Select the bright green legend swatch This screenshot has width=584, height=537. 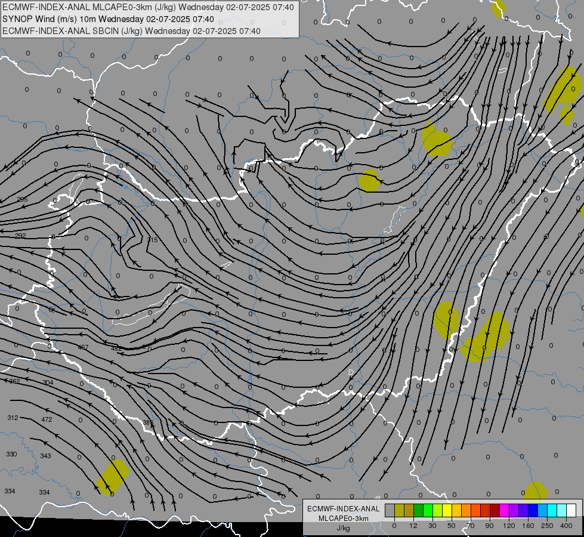(428, 510)
